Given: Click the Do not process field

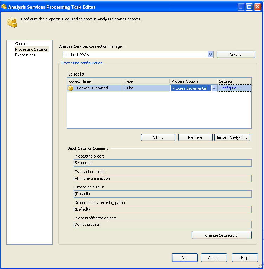Looking at the screenshot, I should tap(163, 224).
